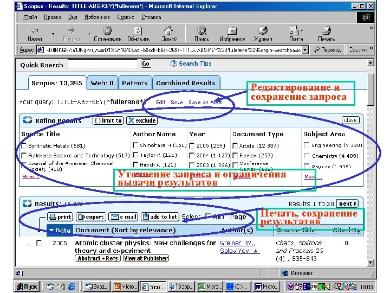Click the Search Tips help icon
This screenshot has width=390, height=293.
[x=173, y=63]
